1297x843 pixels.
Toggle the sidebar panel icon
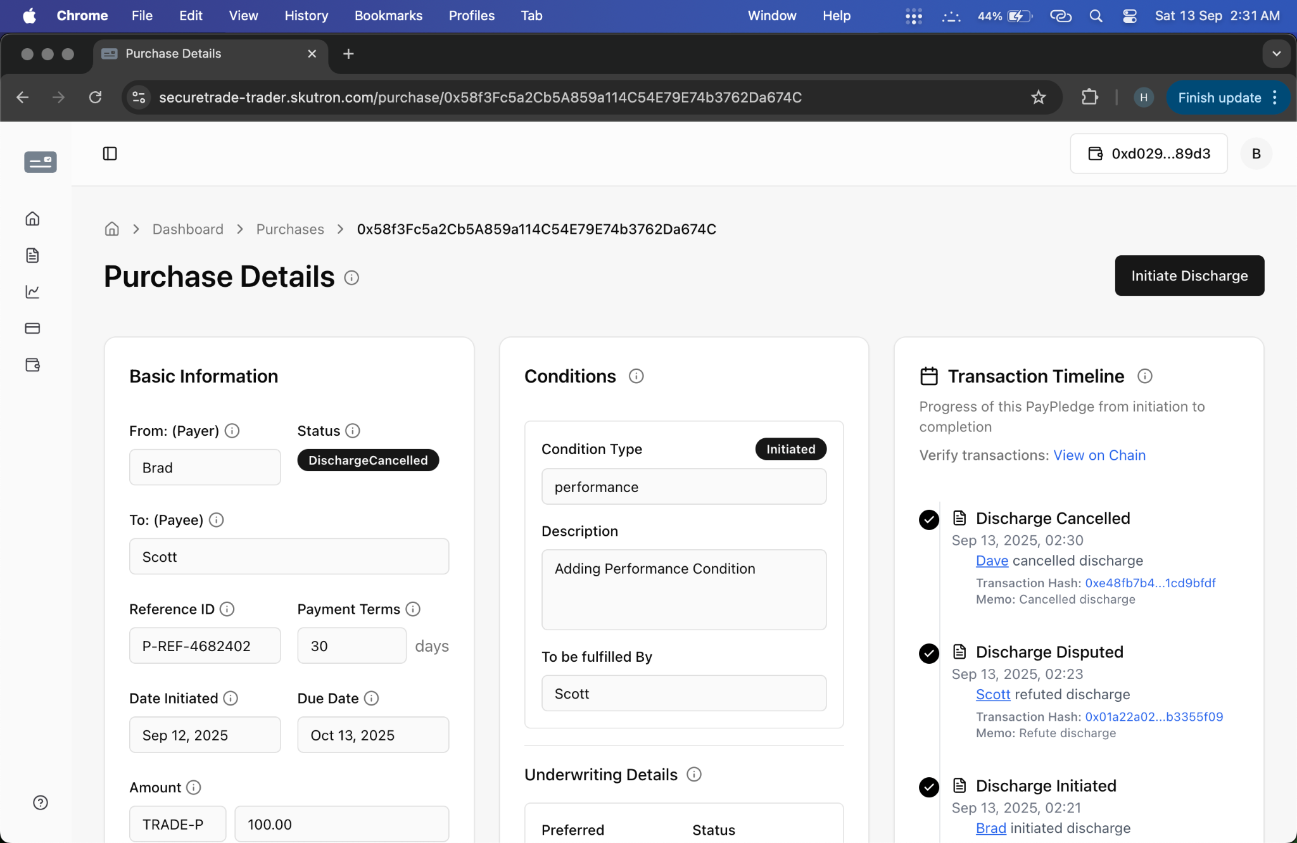pos(110,153)
